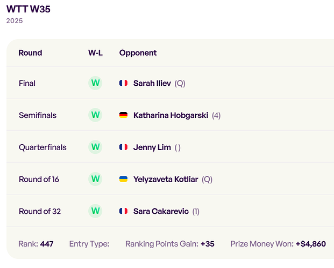334x268 pixels.
Task: Select opponent Sara Cakarevic
Action: [x=161, y=211]
